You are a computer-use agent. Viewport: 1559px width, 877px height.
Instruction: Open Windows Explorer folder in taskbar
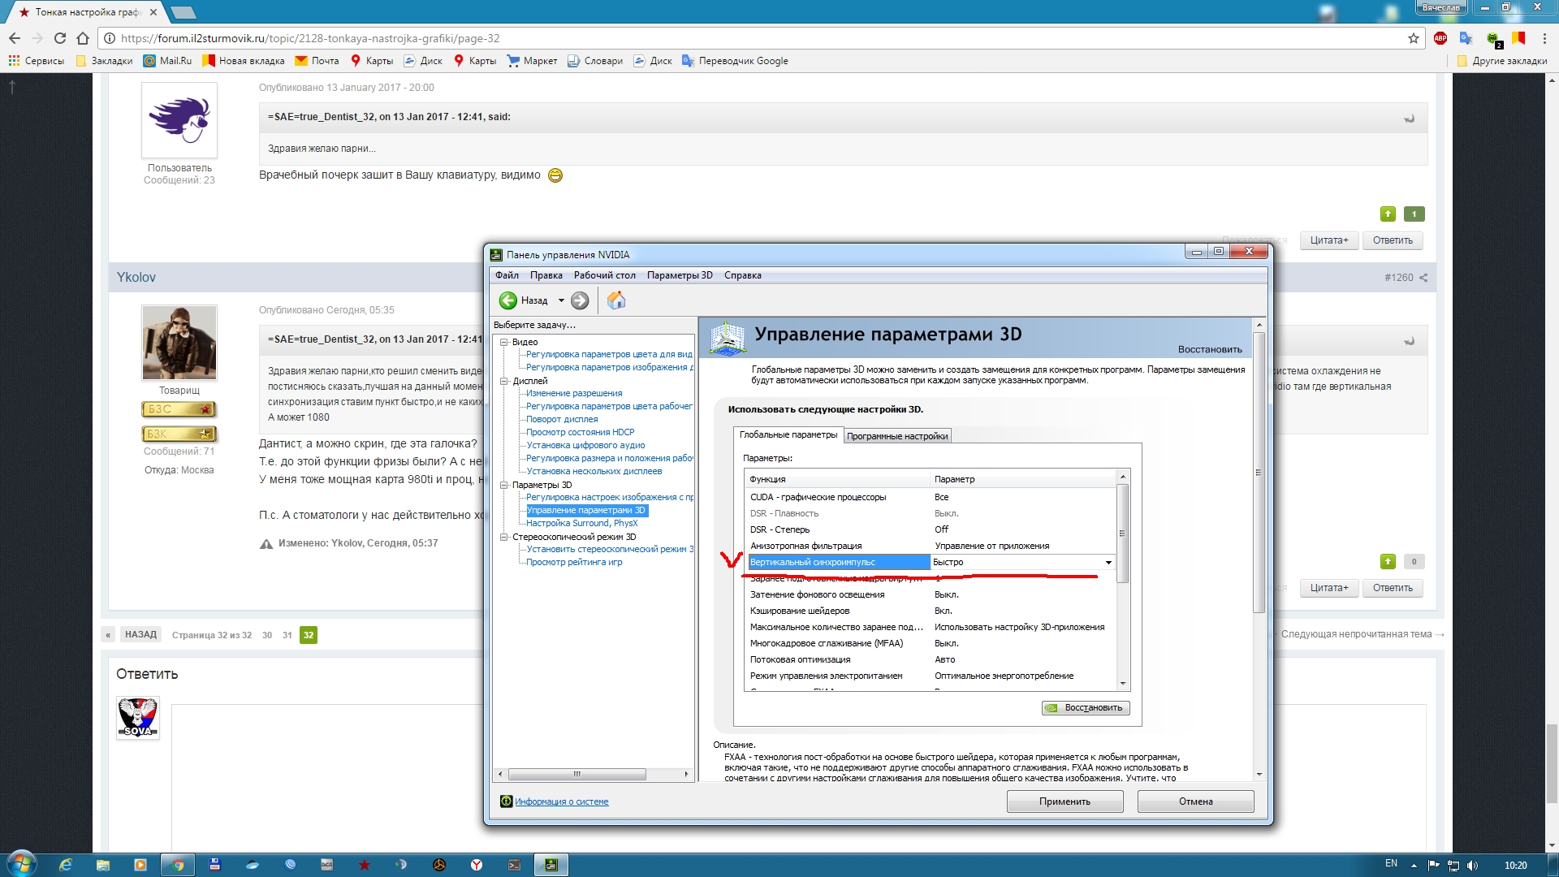coord(103,865)
